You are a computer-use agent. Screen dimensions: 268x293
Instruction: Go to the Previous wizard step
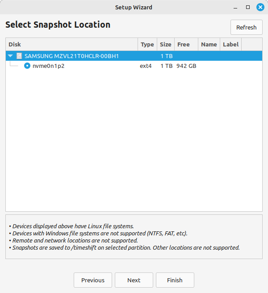(x=93, y=280)
